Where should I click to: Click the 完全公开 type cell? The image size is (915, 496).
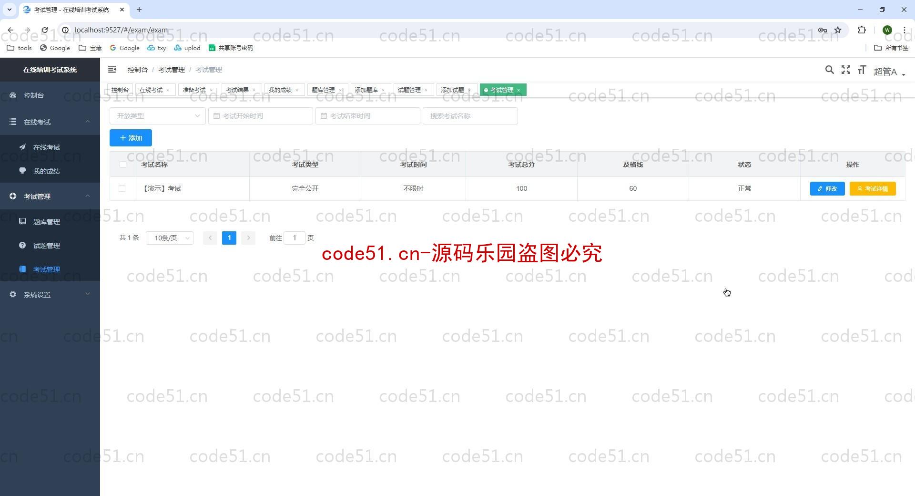pos(305,188)
